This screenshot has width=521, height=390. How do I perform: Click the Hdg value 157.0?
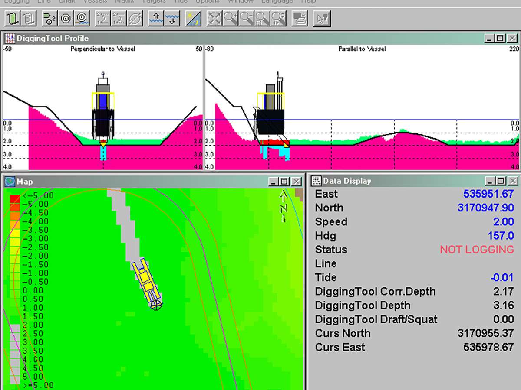coord(501,235)
